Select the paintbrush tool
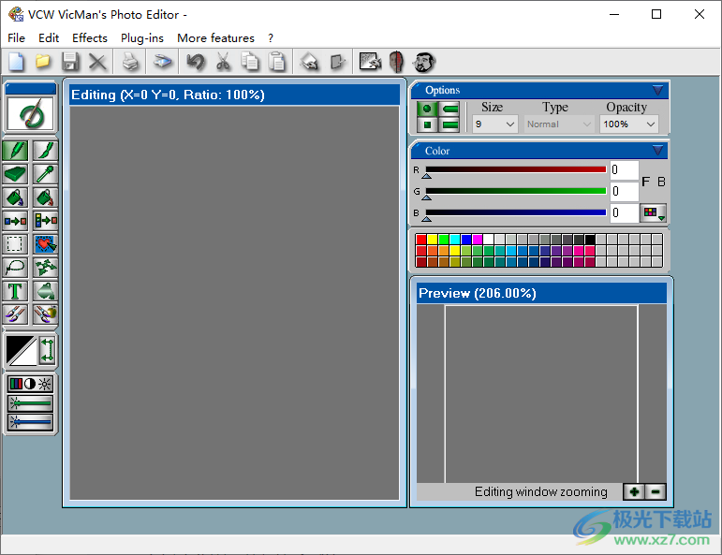The image size is (722, 555). 45,151
